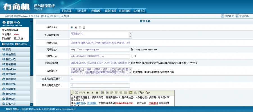Click the 网站首页 link in user panel
Screen dimensions: 253x112
[x=7, y=39]
